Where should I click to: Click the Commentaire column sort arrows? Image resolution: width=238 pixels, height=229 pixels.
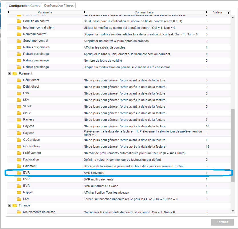[85, 12]
